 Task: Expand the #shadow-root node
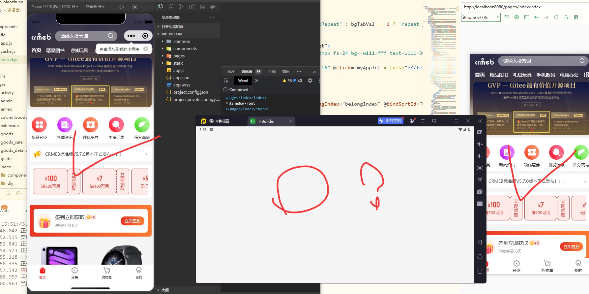coord(227,103)
